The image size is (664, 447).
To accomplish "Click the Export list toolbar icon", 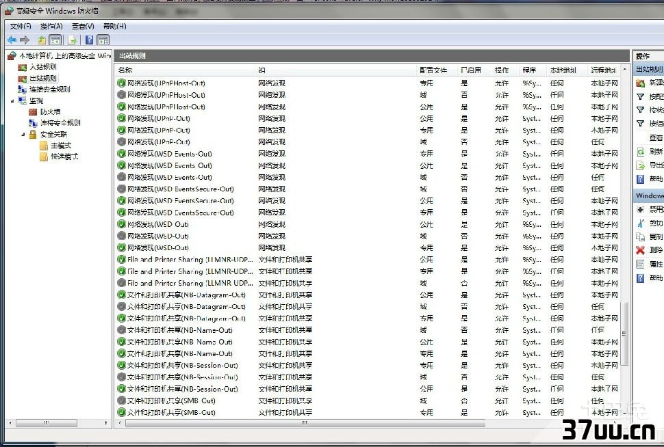I will (x=73, y=40).
